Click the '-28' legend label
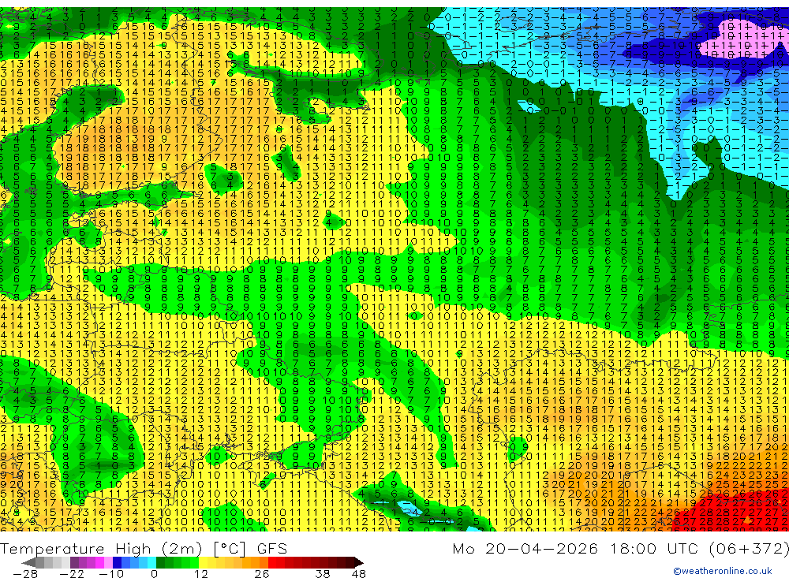Image resolution: width=789 pixels, height=578 pixels. (x=25, y=573)
